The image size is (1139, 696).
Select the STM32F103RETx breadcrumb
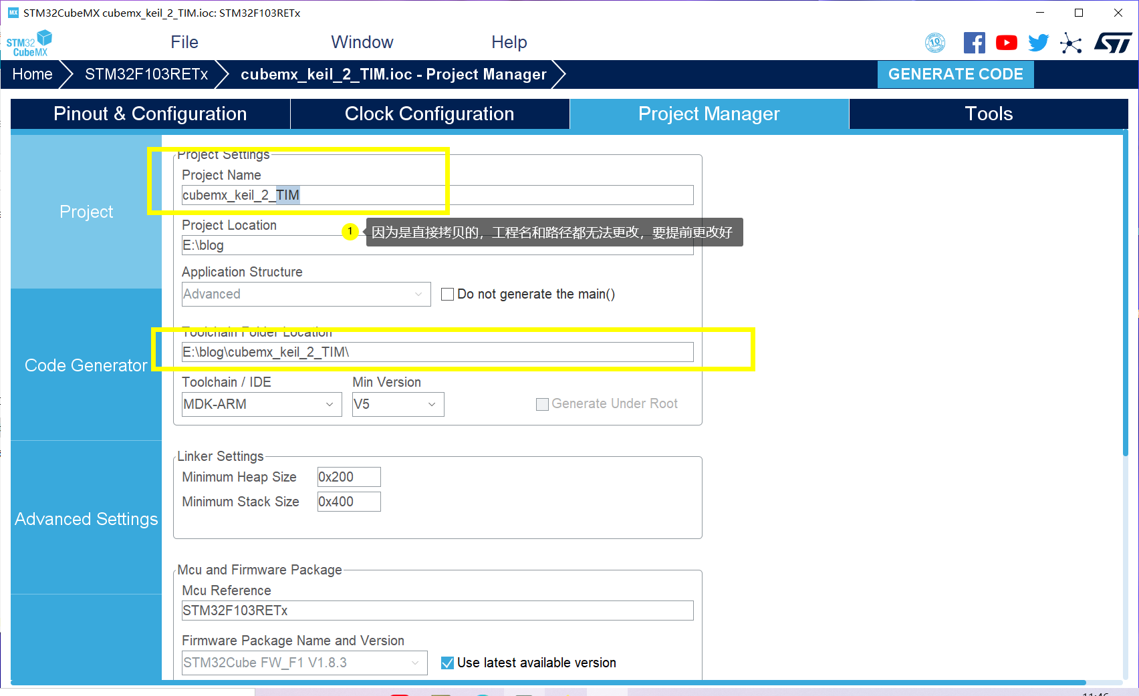click(146, 74)
